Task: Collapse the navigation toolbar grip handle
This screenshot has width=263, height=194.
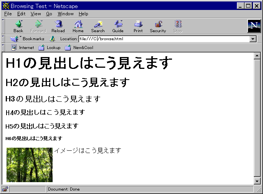Action: [x=3, y=26]
